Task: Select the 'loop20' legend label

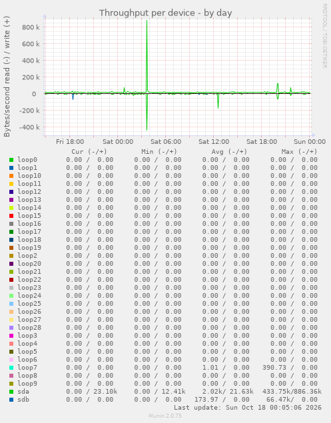Action: pyautogui.click(x=29, y=264)
